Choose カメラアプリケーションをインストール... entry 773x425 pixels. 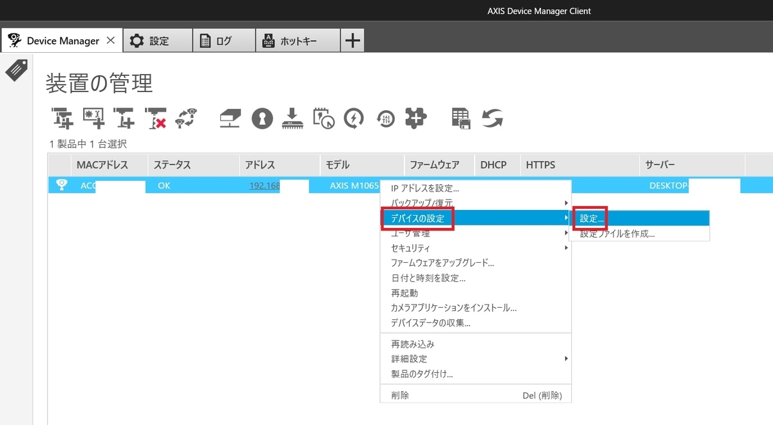click(x=475, y=308)
